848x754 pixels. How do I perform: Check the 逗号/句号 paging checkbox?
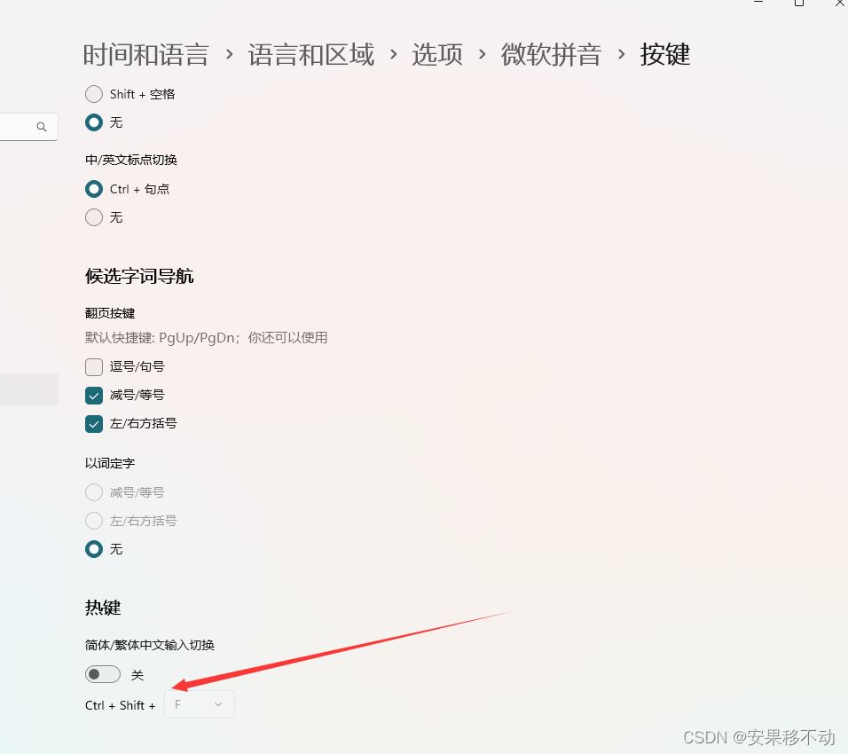(x=94, y=367)
